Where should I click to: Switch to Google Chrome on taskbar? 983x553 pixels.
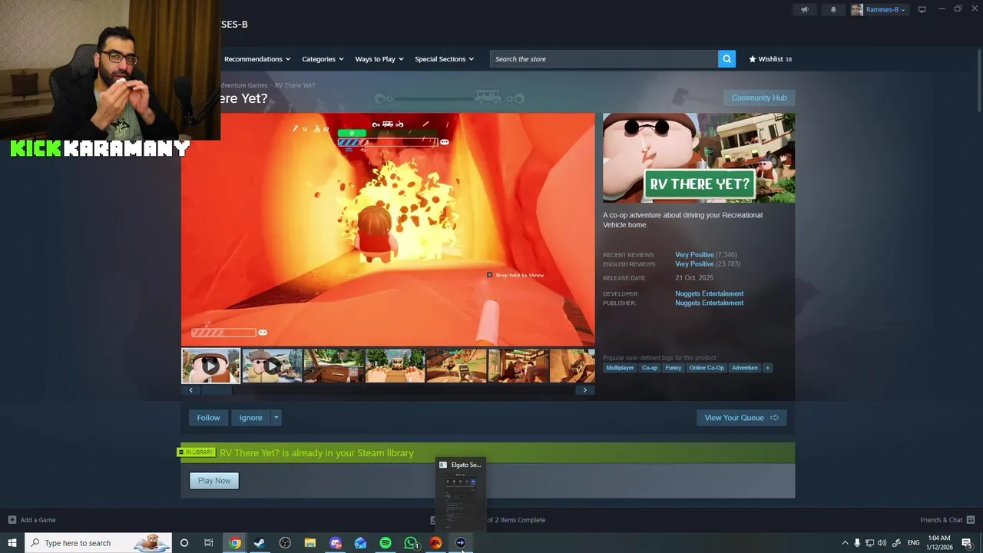235,543
